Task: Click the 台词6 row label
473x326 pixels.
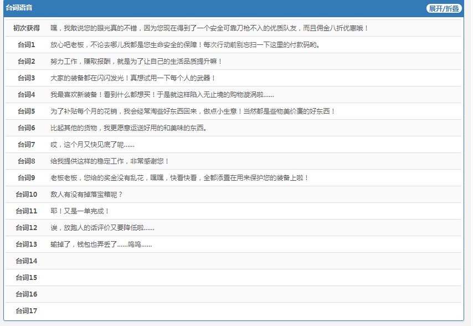Action: click(27, 128)
